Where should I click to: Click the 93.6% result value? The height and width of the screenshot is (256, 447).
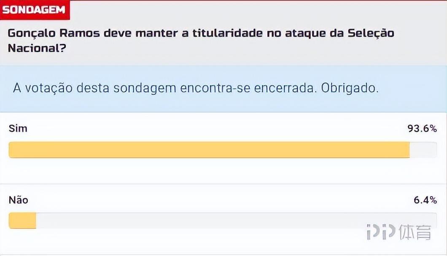pyautogui.click(x=422, y=128)
